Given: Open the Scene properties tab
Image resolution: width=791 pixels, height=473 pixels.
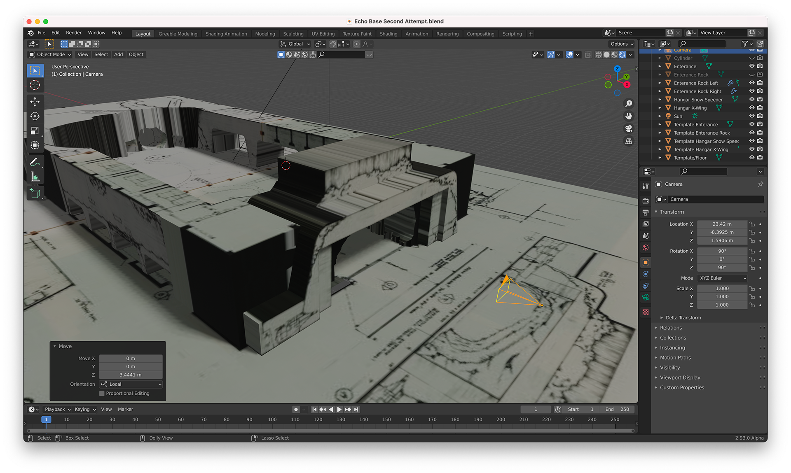Looking at the screenshot, I should click(646, 236).
